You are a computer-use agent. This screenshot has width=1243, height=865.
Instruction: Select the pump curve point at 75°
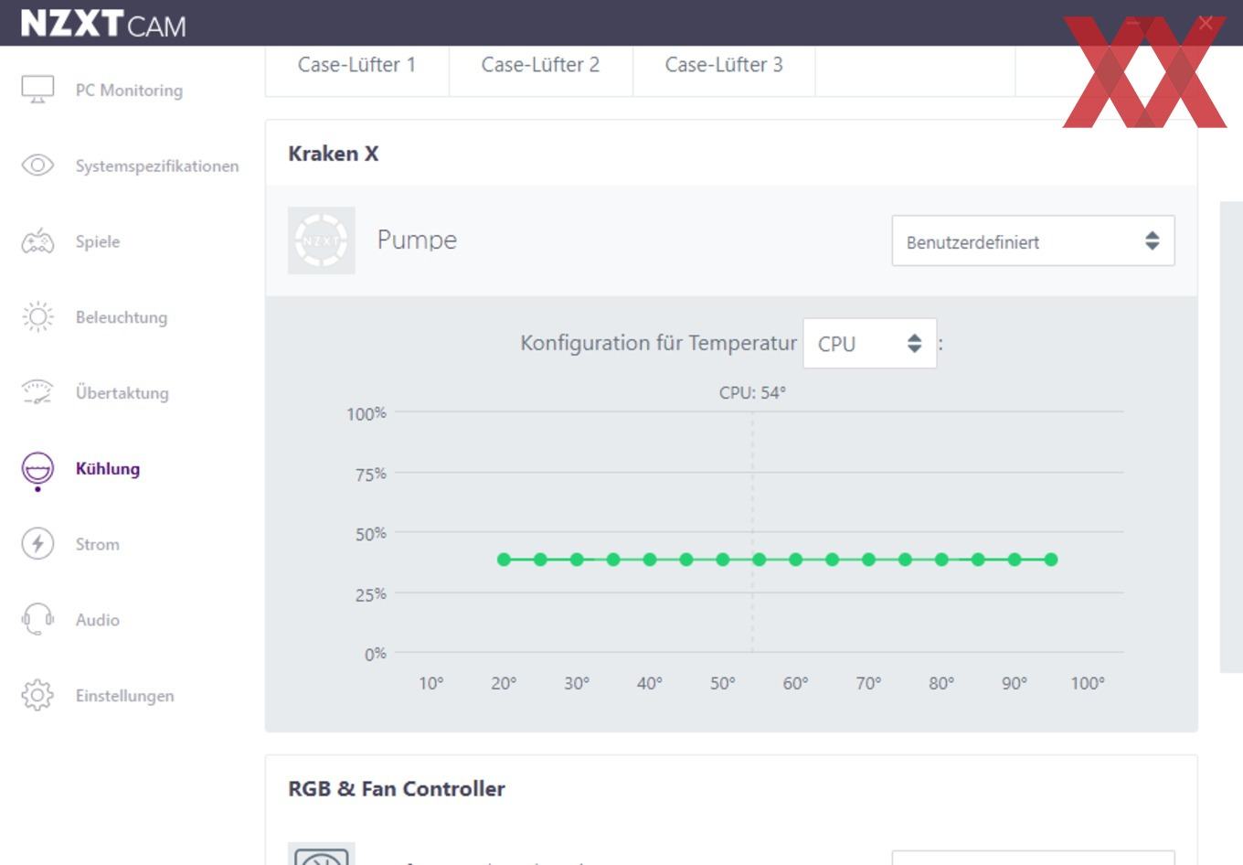coord(905,560)
